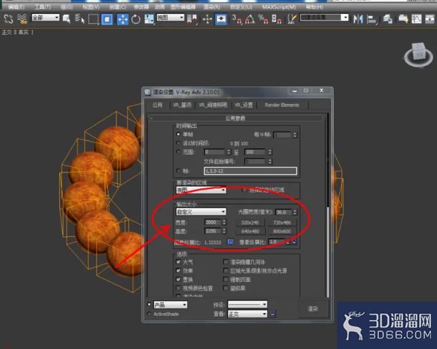Activate the Select and Scale tool
This screenshot has width=437, height=349.
149,19
